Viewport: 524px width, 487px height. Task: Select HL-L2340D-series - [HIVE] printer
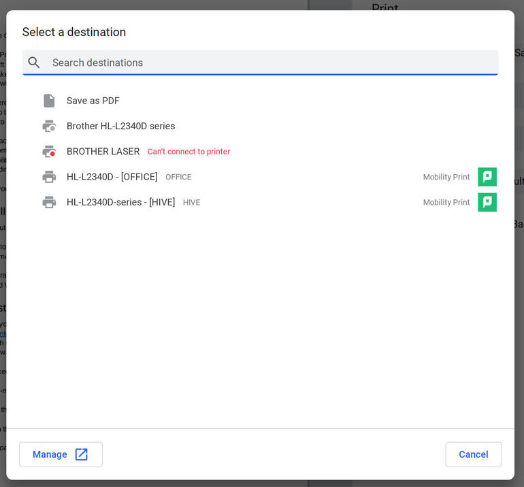tap(120, 202)
